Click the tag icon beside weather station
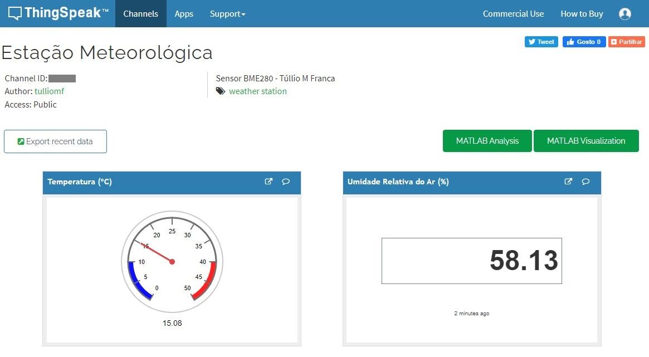The image size is (649, 357). pos(221,91)
